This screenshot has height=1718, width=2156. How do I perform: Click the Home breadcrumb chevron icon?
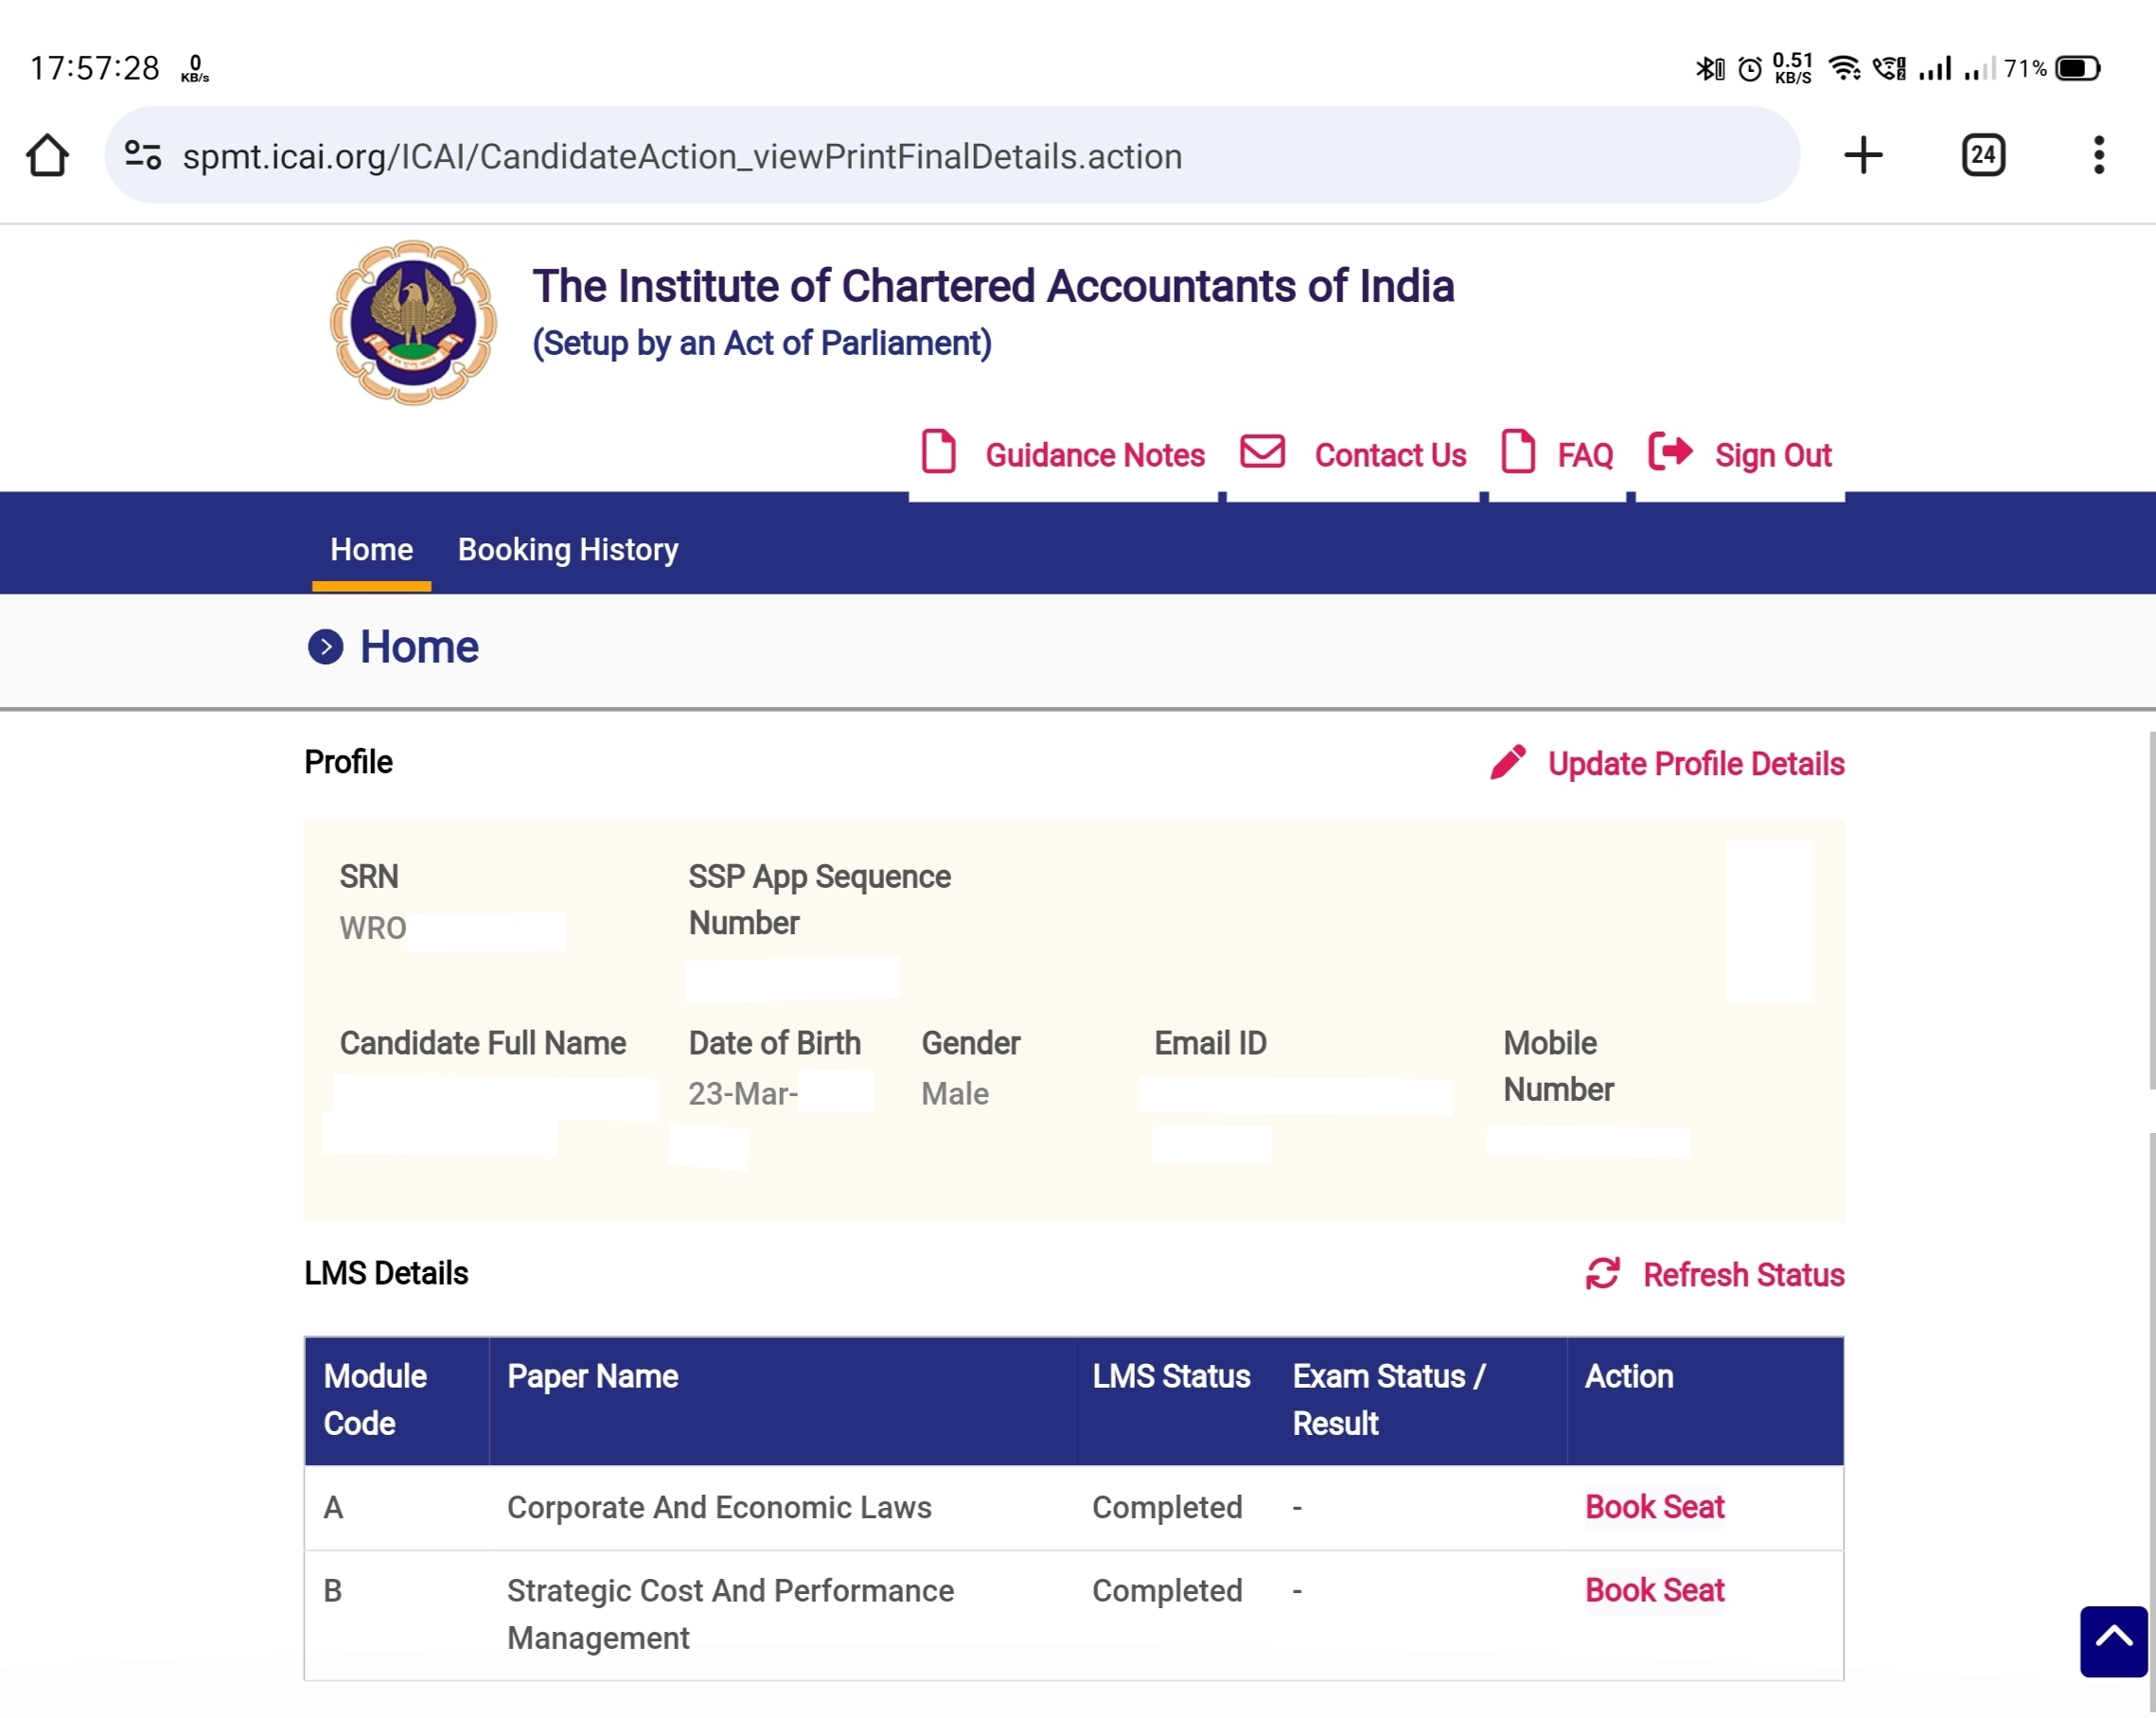tap(325, 647)
